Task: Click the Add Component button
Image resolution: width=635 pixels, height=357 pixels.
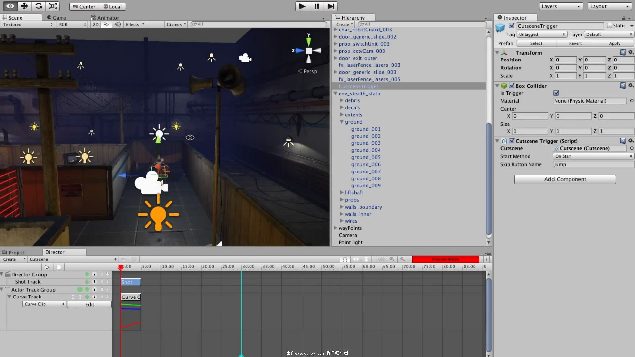Action: (x=565, y=179)
